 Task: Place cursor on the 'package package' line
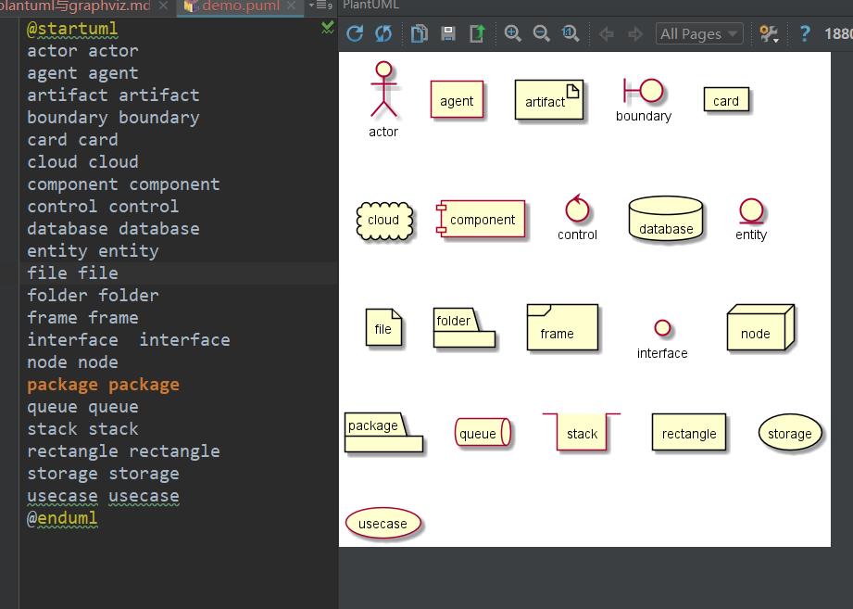tap(103, 385)
